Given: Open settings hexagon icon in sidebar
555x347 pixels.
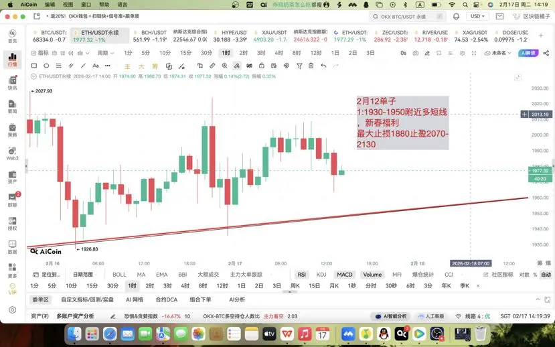Looking at the screenshot, I should coord(13,309).
